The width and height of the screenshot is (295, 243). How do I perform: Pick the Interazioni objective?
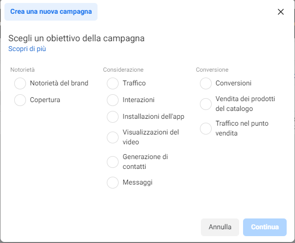pos(113,100)
